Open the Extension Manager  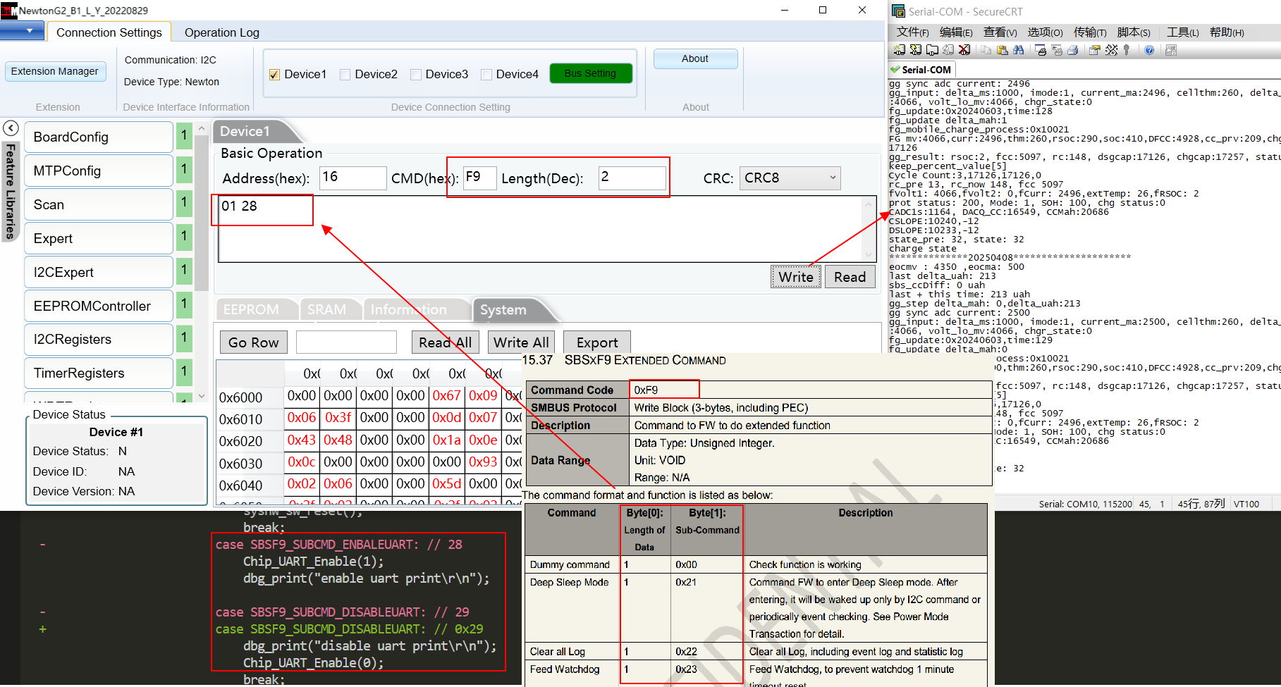click(x=55, y=71)
